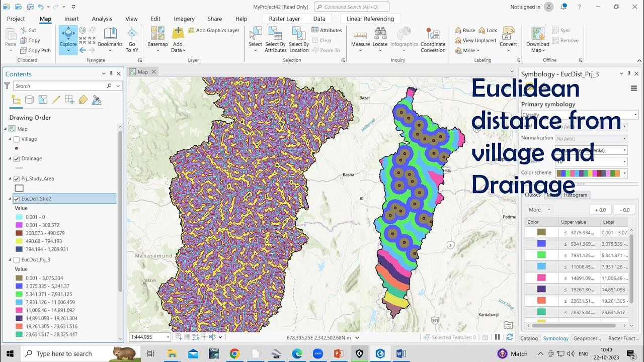Select List By Editing pencil icon
The height and width of the screenshot is (362, 644).
click(x=56, y=100)
